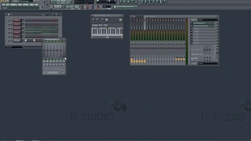Click the last band frequency knob in Parametric EQ
This screenshot has width=251, height=141.
(64, 61)
